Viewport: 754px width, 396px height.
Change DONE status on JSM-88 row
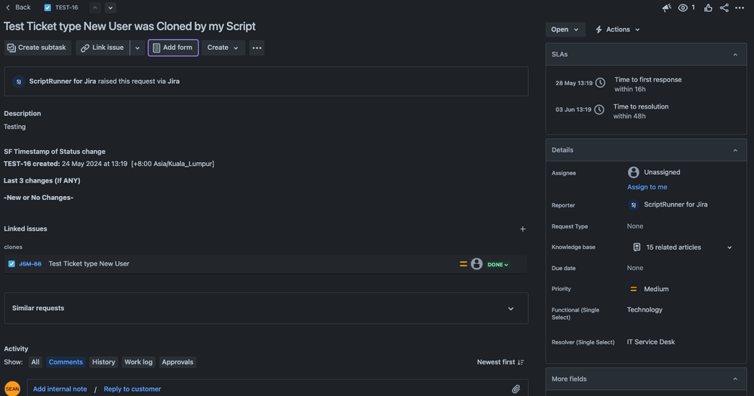(x=497, y=264)
